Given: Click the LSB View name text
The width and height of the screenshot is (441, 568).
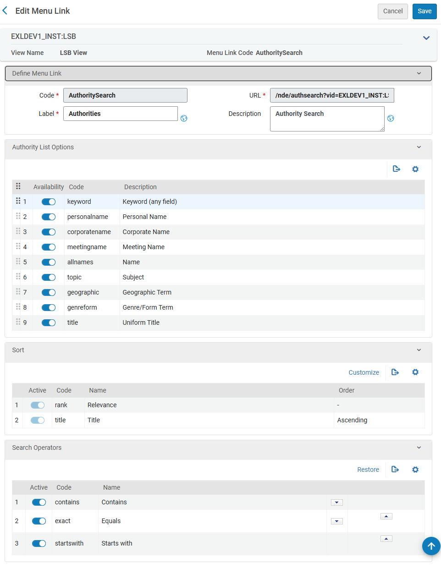Looking at the screenshot, I should [x=73, y=53].
